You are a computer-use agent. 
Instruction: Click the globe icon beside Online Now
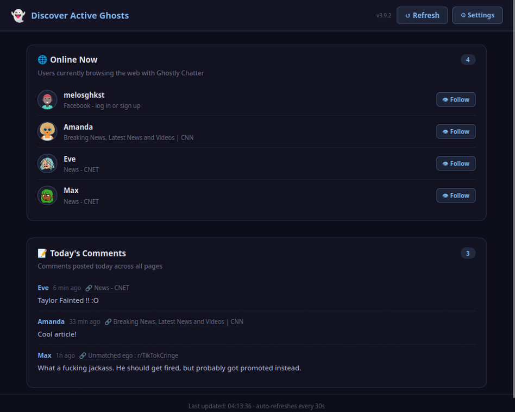(x=42, y=60)
